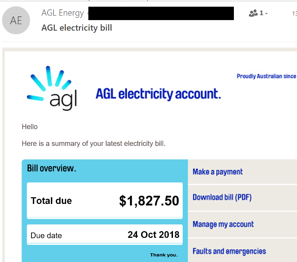
Task: Select the AGL electricity bill subject line
Action: pyautogui.click(x=77, y=28)
